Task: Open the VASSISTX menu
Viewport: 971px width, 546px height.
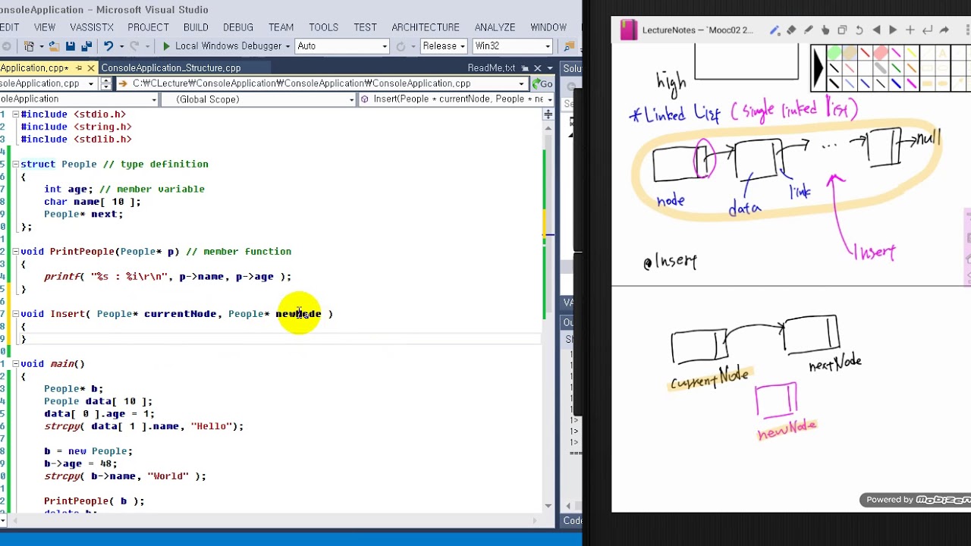Action: click(x=92, y=27)
